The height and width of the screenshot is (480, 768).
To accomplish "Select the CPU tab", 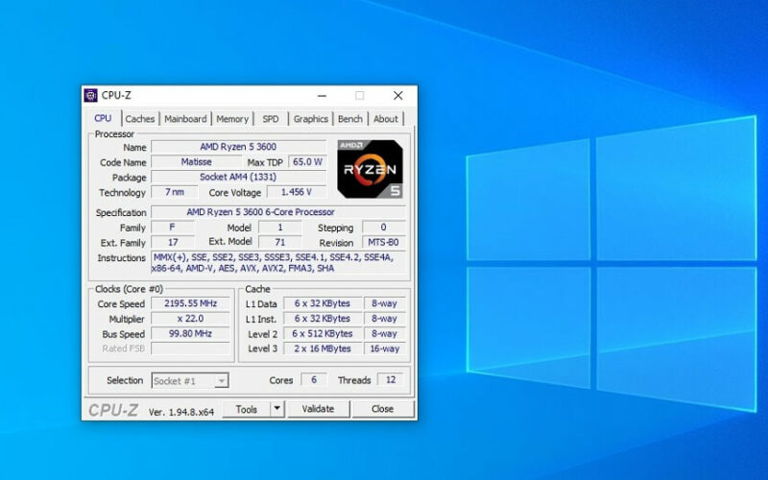I will pyautogui.click(x=103, y=118).
